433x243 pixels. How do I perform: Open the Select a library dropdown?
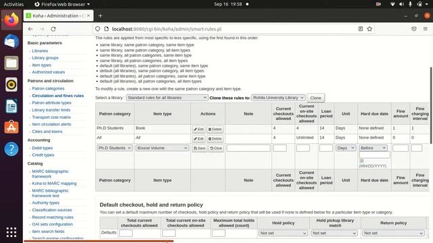click(x=167, y=97)
